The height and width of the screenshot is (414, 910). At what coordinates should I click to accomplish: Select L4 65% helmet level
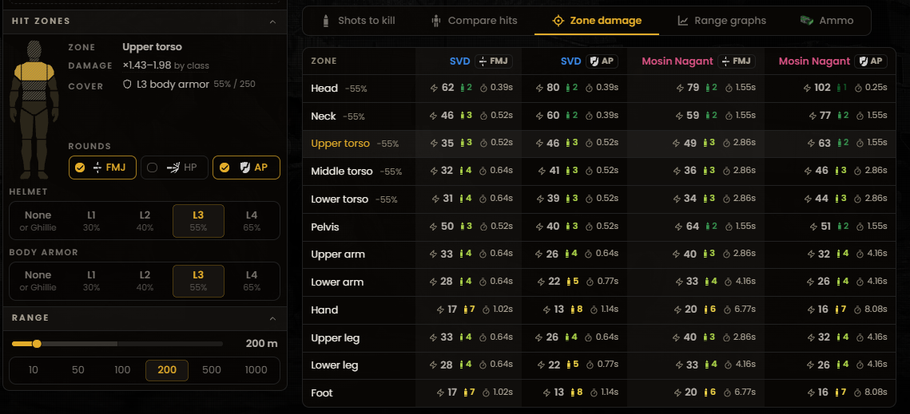click(x=252, y=221)
